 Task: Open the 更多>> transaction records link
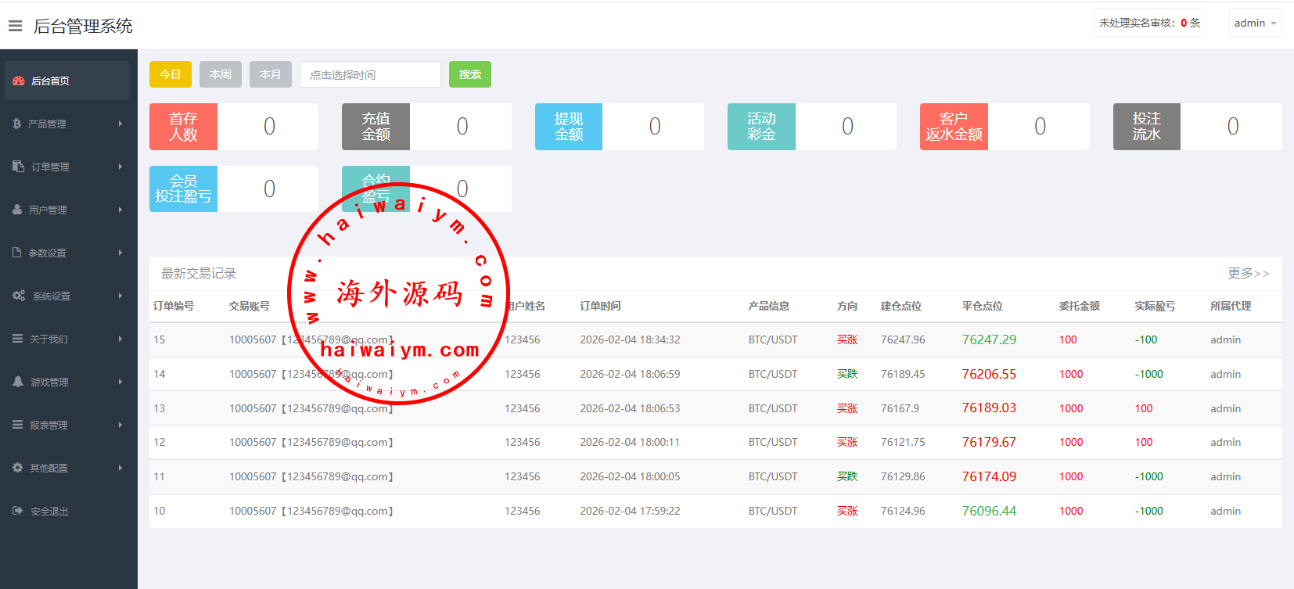(x=1248, y=273)
